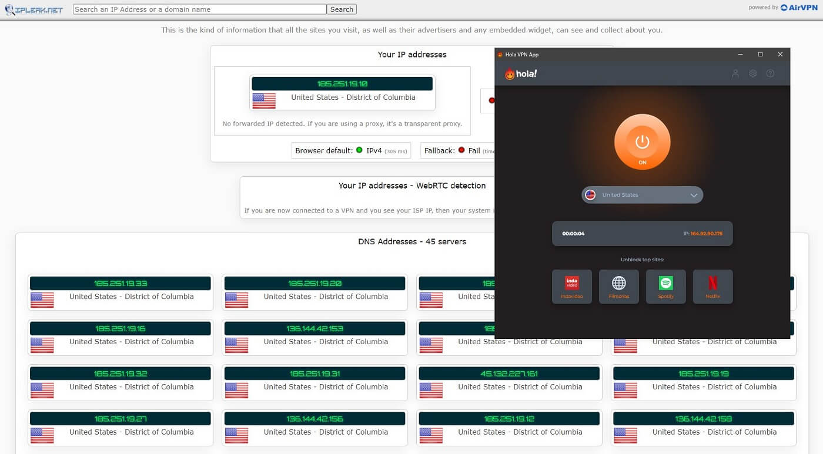Select DNS address 185.251.19.33
The height and width of the screenshot is (454, 823).
click(121, 283)
